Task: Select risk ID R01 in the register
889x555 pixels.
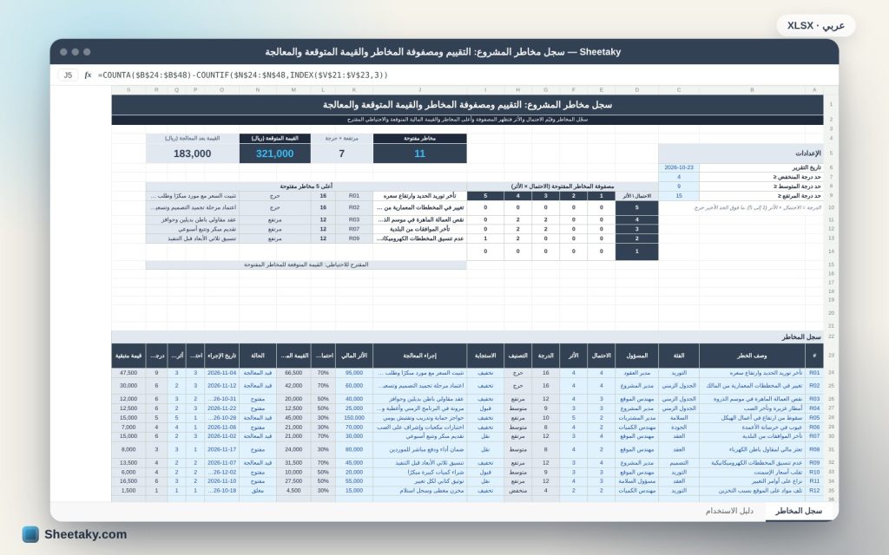Action: (814, 373)
